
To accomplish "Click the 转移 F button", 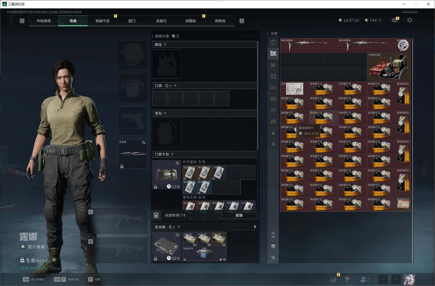I will pyautogui.click(x=94, y=279).
